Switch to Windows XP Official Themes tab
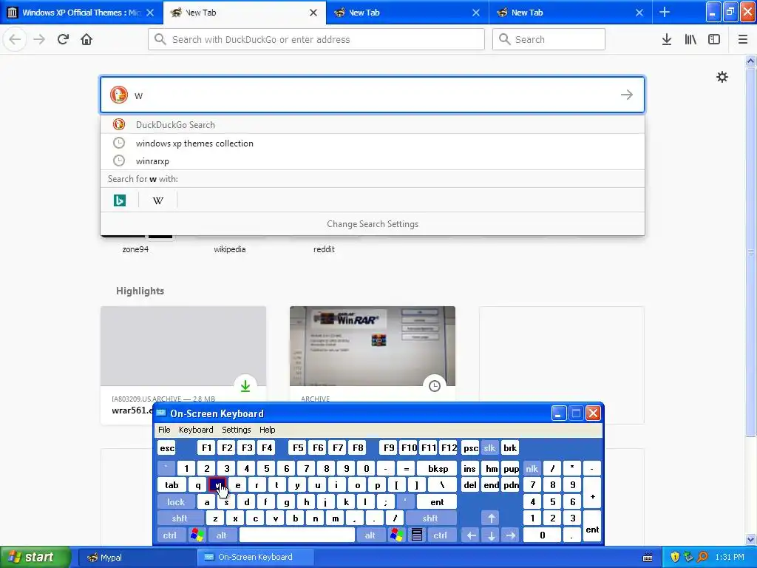This screenshot has width=757, height=568. [x=81, y=12]
